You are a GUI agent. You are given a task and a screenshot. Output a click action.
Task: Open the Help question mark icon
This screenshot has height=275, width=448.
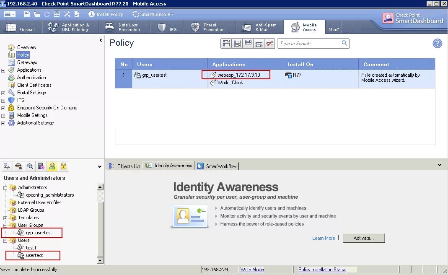coord(437,44)
